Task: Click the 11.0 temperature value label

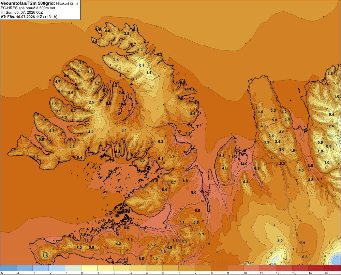Action: click(244, 164)
